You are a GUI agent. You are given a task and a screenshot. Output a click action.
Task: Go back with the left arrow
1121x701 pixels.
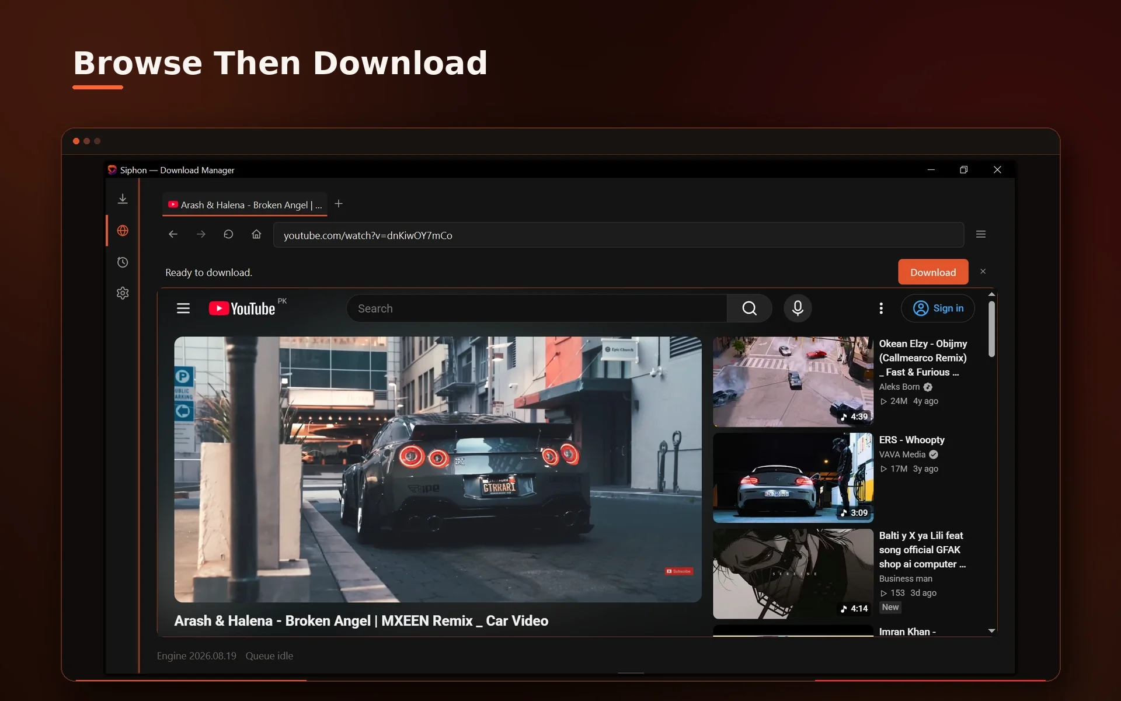tap(173, 234)
